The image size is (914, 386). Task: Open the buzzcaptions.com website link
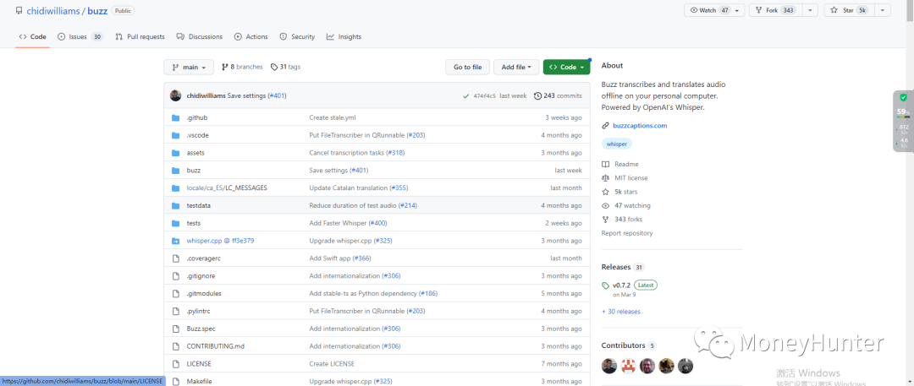pyautogui.click(x=640, y=126)
